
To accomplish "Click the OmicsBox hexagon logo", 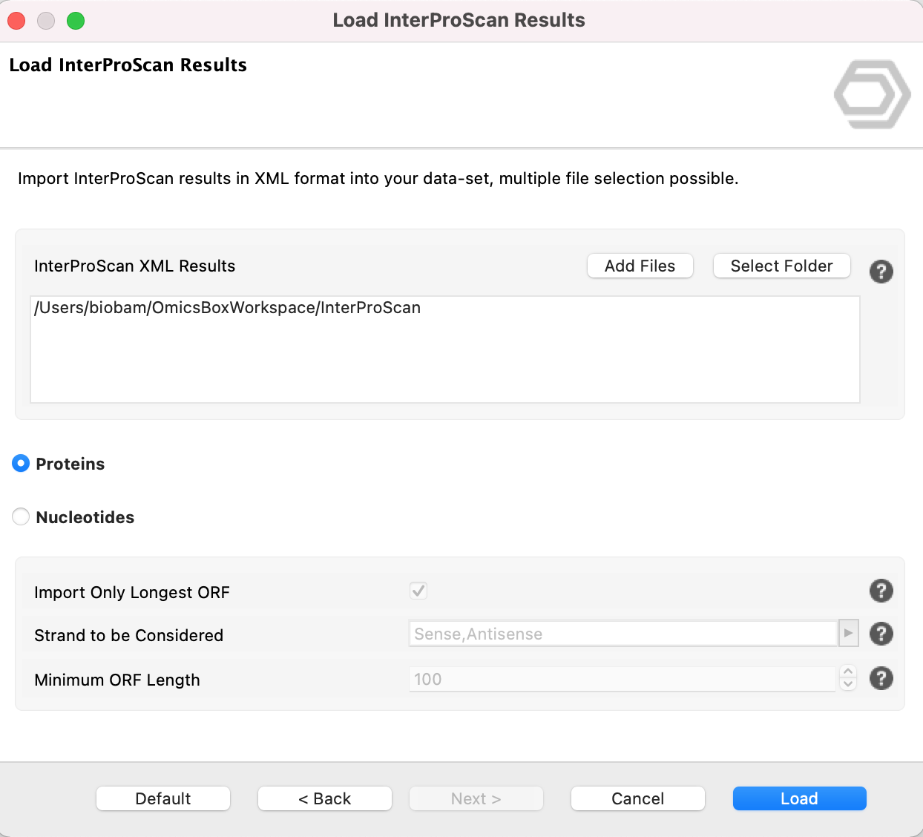I will pos(872,94).
